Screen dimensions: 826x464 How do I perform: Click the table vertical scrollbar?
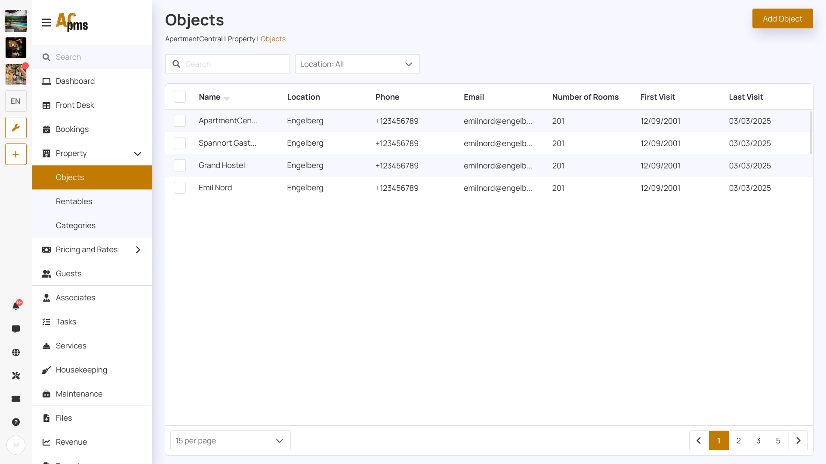point(811,132)
